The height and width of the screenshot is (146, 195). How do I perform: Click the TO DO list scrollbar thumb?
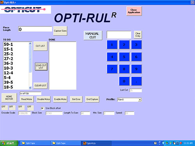coord(30,59)
